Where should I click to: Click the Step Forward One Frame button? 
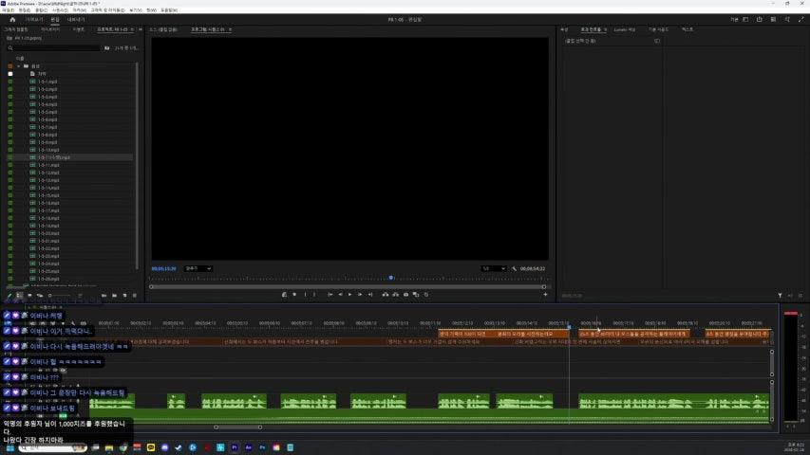coord(360,295)
